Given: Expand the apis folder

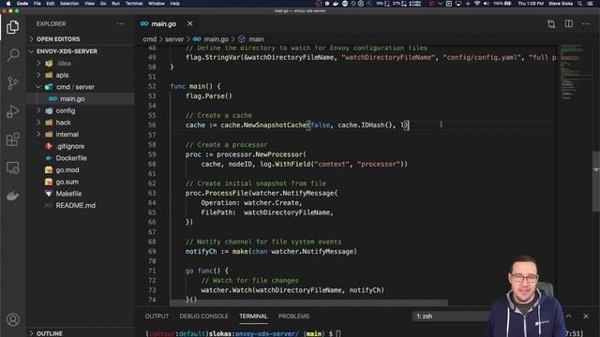Looking at the screenshot, I should (38, 75).
